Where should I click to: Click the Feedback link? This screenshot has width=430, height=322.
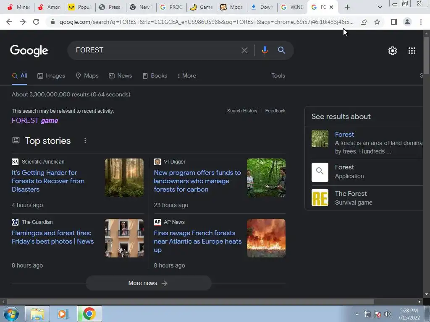[275, 111]
